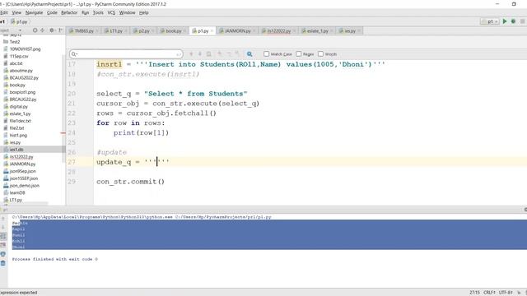Close the p1.py editor tab
The image size is (527, 296).
[212, 31]
